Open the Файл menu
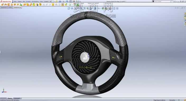The height and width of the screenshot is (101, 186). click(x=15, y=1)
